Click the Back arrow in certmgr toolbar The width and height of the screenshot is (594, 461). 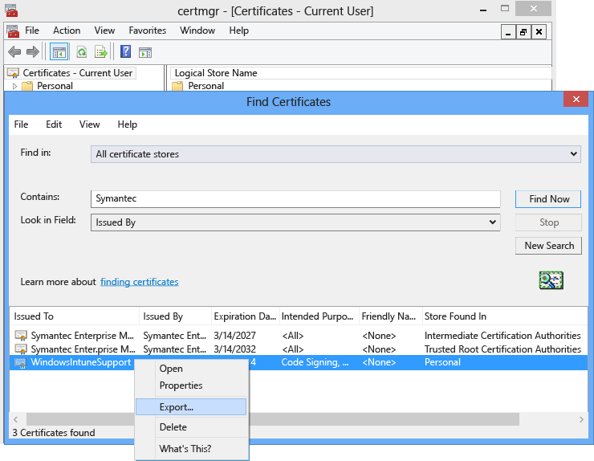[14, 51]
